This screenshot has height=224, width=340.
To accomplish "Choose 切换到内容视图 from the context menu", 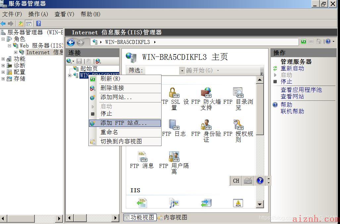I will click(125, 141).
